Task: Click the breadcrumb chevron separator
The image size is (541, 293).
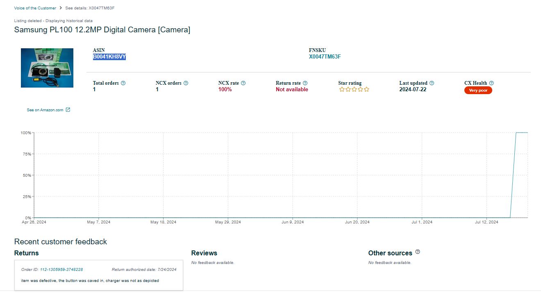Action: pyautogui.click(x=61, y=8)
